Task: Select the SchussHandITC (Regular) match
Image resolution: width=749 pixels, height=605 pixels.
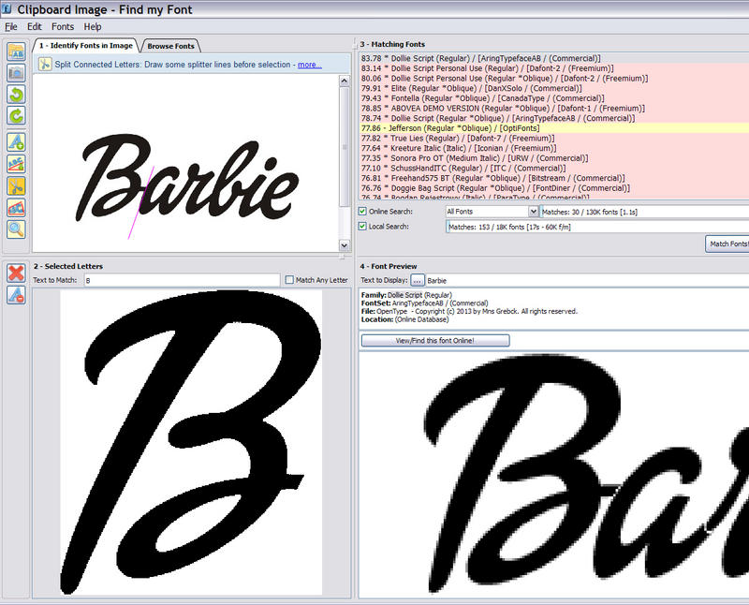Action: (x=554, y=169)
